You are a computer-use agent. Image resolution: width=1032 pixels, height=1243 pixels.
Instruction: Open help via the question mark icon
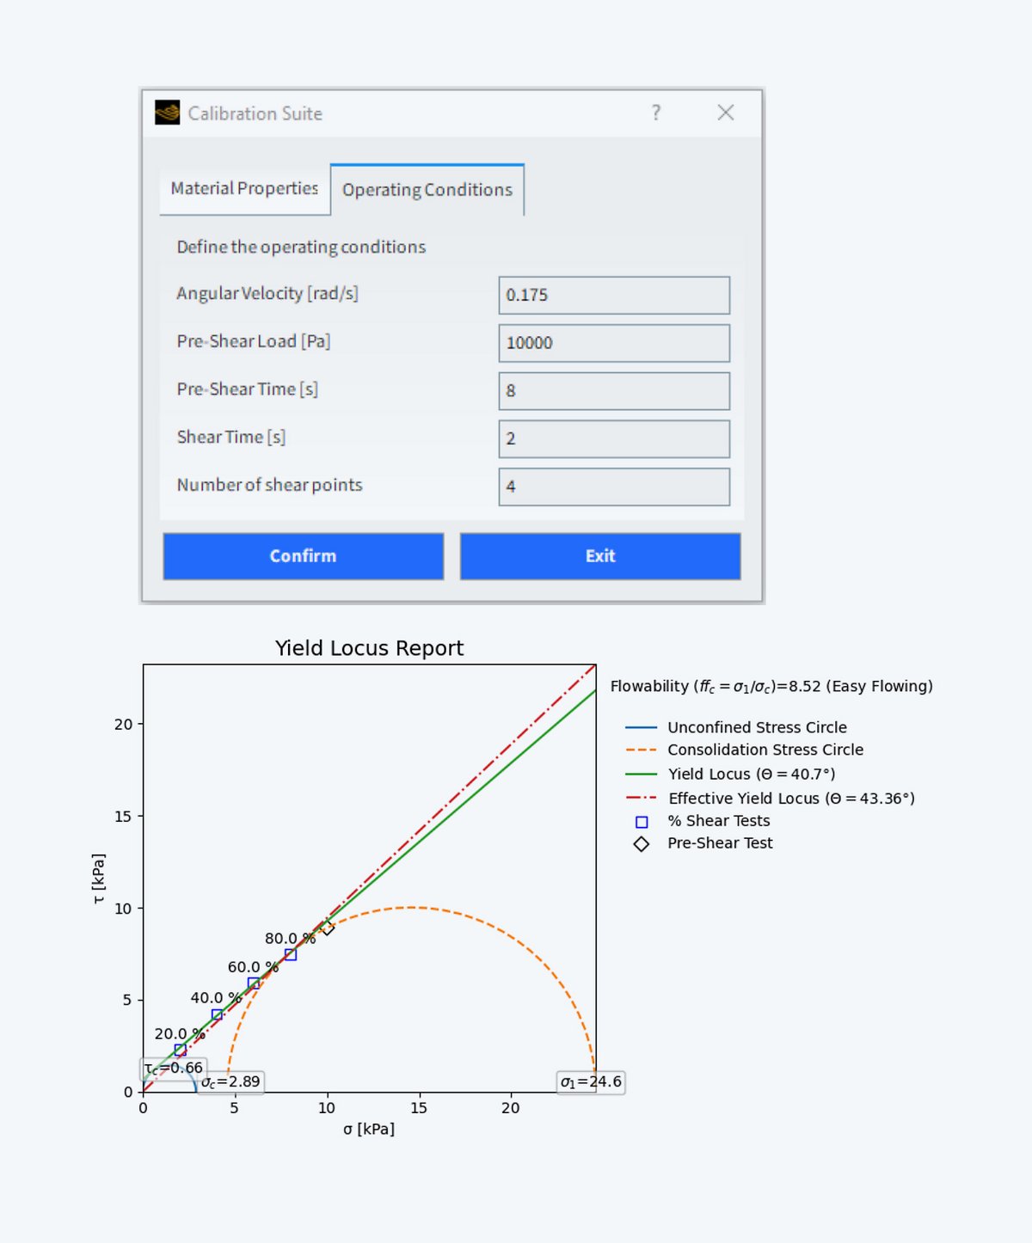[x=655, y=113]
